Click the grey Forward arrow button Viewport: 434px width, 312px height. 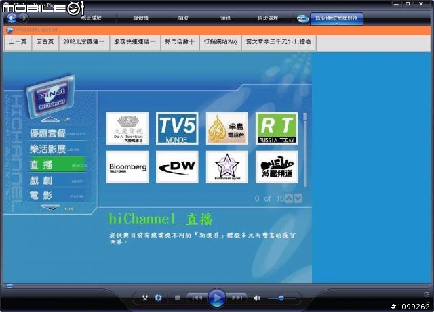click(24, 18)
